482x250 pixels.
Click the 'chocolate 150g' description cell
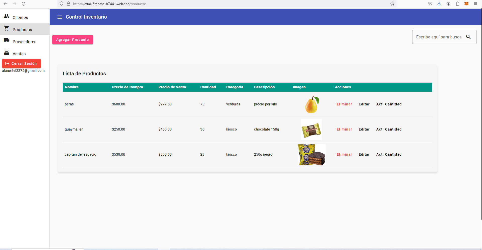[x=266, y=129]
